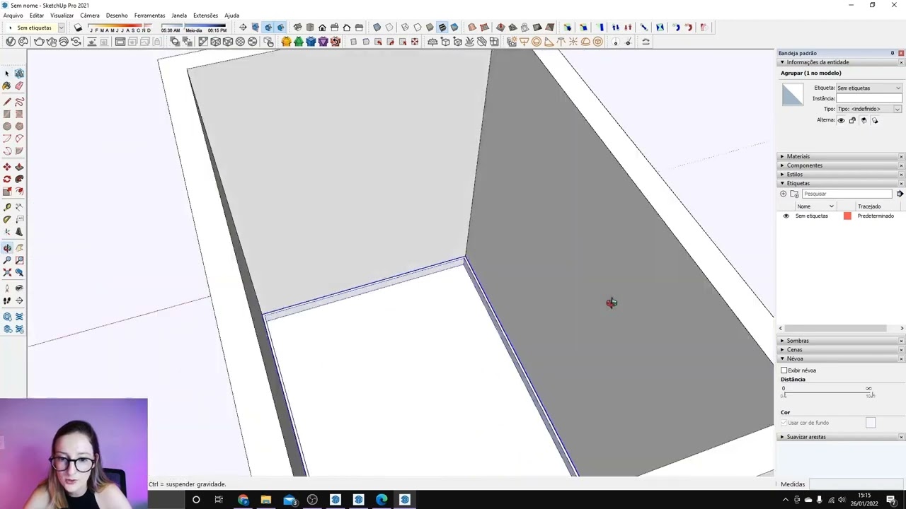Viewport: 906px width, 509px height.
Task: Choose the Zoom magnifier tool
Action: 7,260
